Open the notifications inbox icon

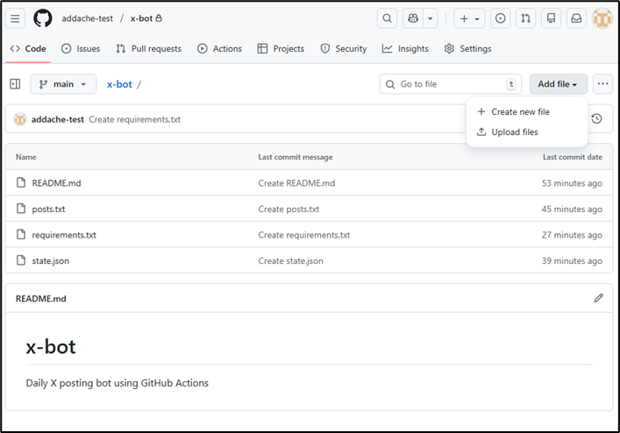[576, 18]
